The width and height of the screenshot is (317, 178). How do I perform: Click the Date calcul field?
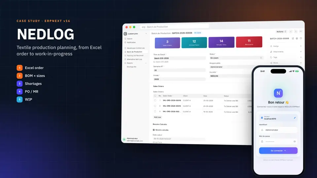(x=179, y=139)
